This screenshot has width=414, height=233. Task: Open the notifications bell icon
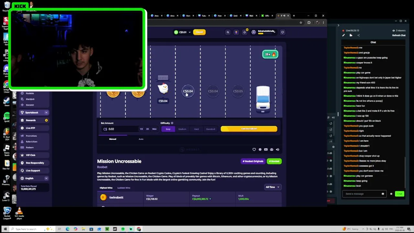pyautogui.click(x=245, y=32)
